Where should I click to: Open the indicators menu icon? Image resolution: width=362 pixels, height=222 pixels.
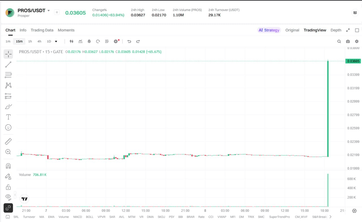click(x=81, y=41)
